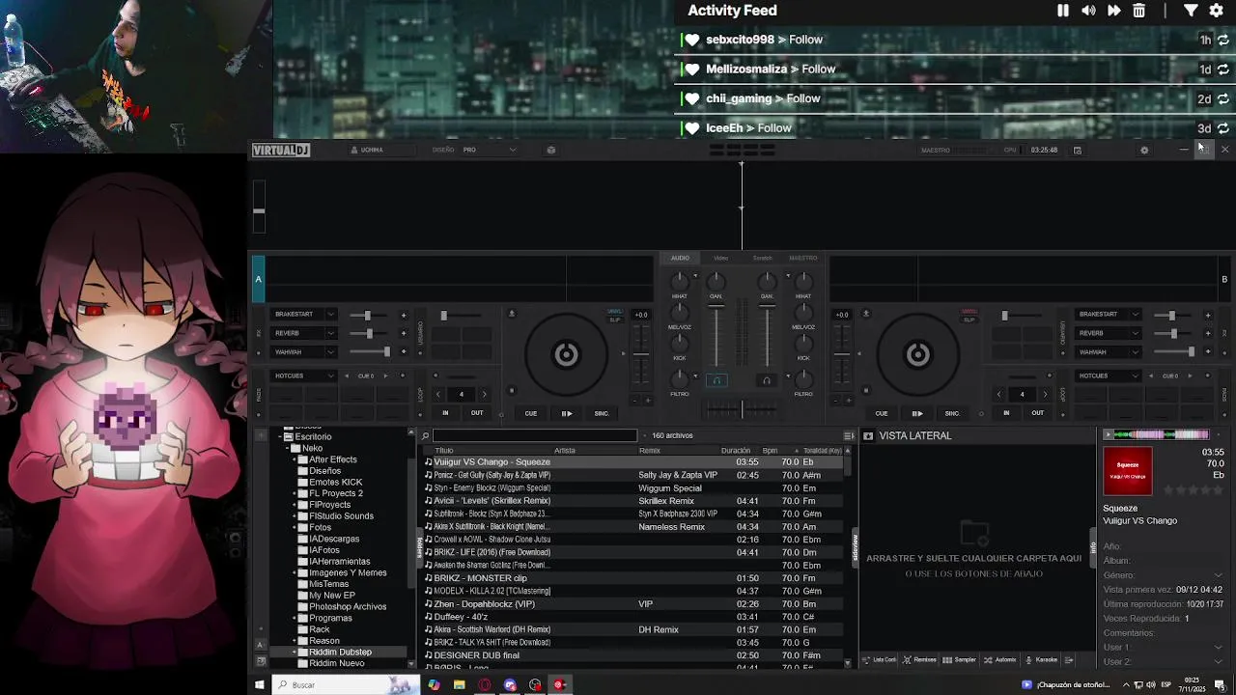
Task: Click deck A CUE button
Action: click(531, 413)
